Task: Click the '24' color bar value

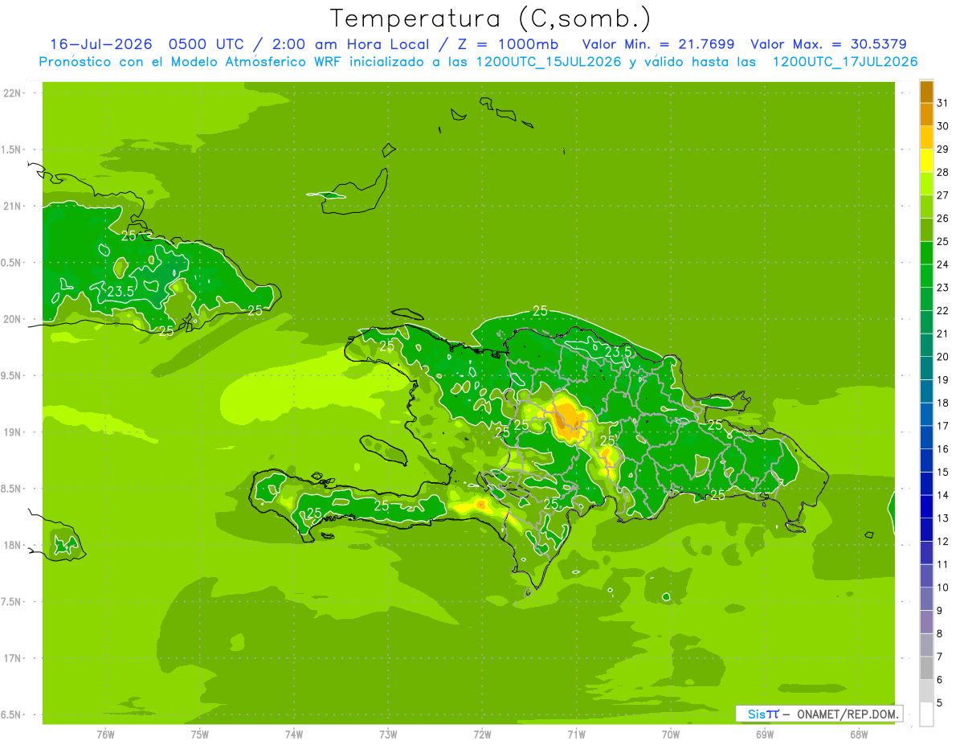Action: [x=943, y=264]
